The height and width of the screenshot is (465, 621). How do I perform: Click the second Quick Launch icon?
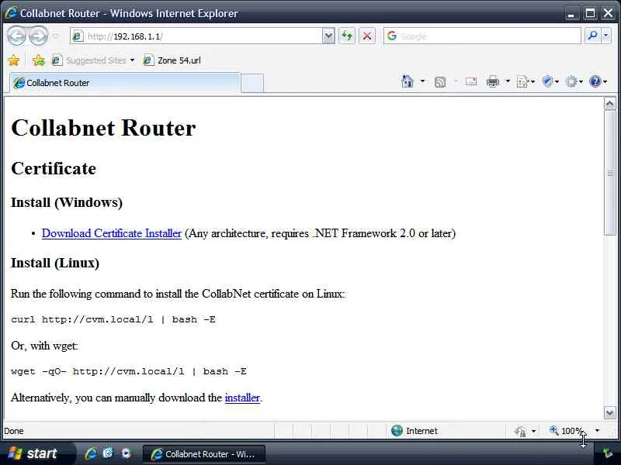click(x=108, y=453)
